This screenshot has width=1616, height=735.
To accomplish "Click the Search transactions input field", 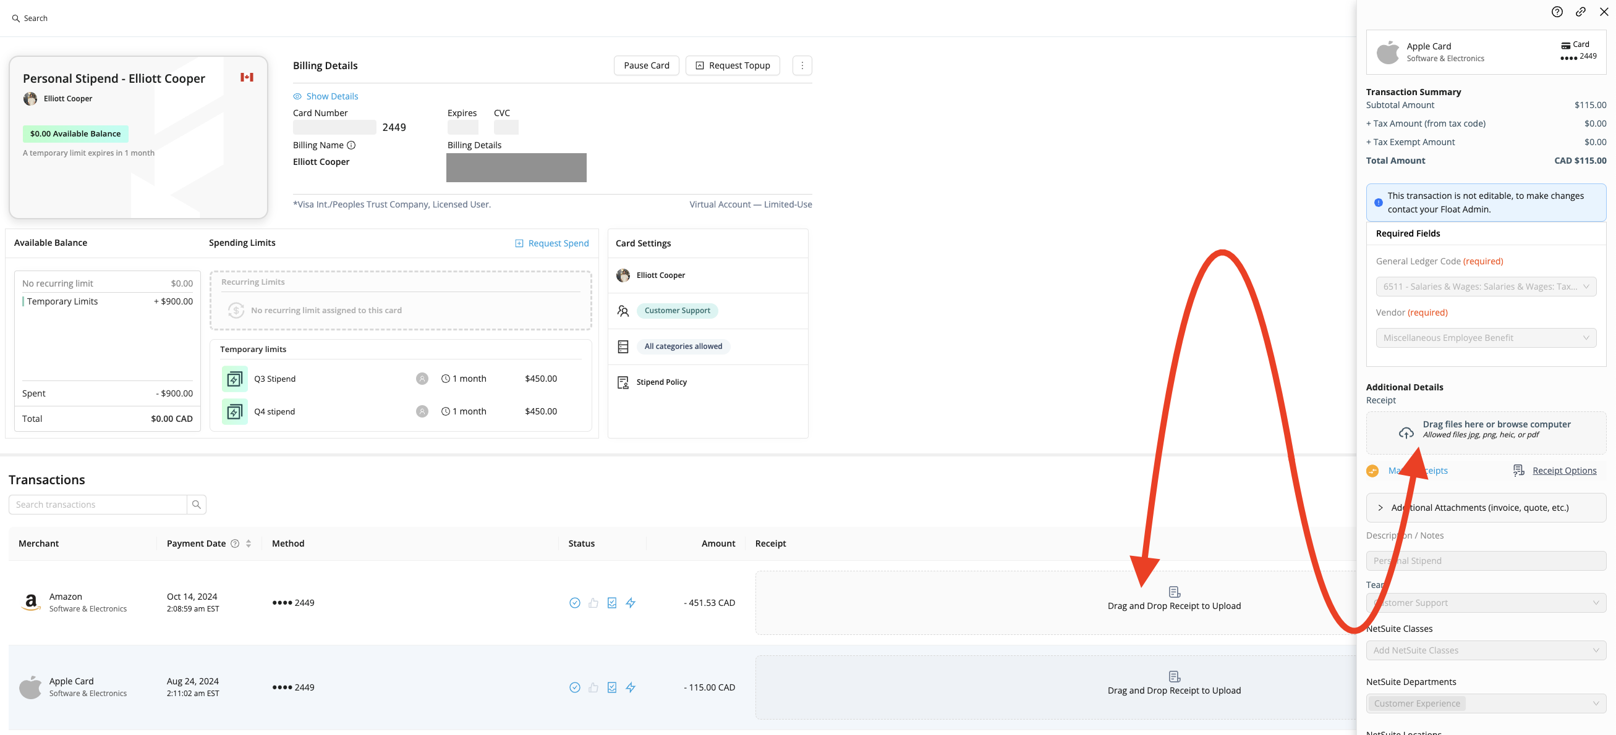I will [x=97, y=505].
